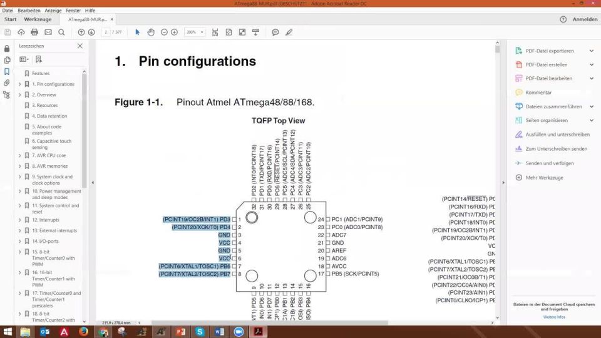The width and height of the screenshot is (601, 338).
Task: Click Anmelden to sign in
Action: (x=585, y=19)
